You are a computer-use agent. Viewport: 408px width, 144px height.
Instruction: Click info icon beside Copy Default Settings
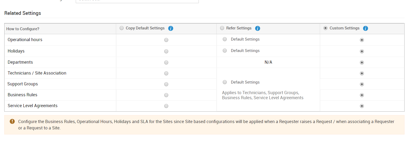(171, 28)
